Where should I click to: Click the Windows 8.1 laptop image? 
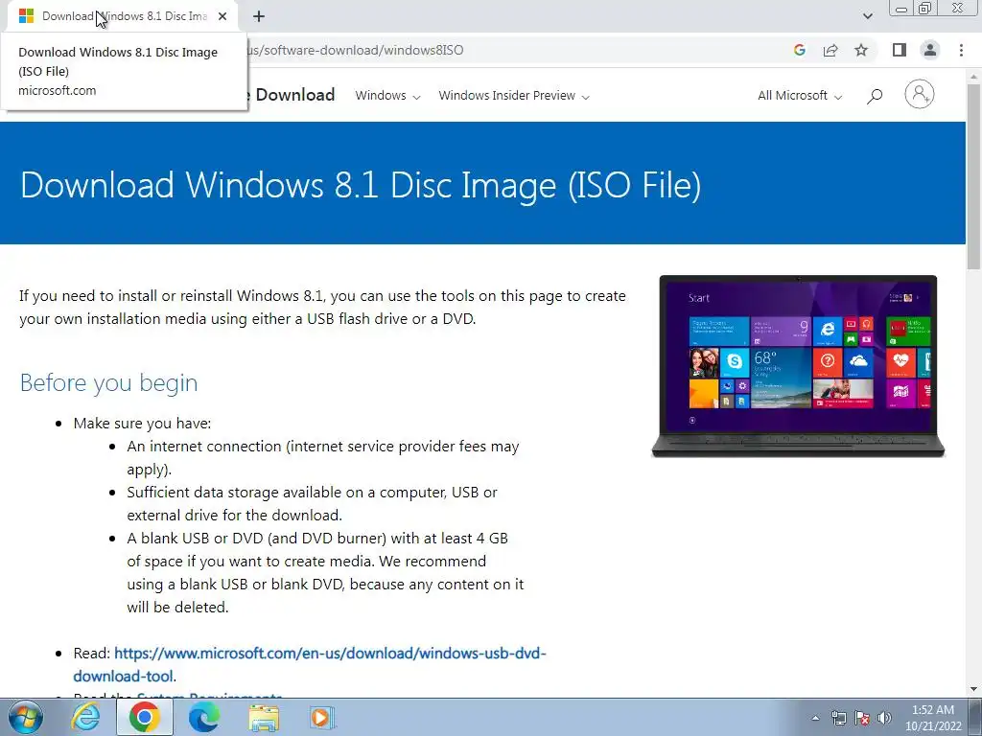pyautogui.click(x=798, y=366)
